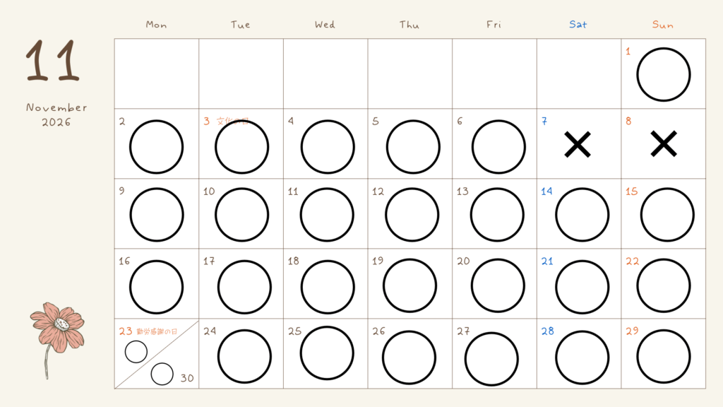Click the circle on Wednesday 18

coord(328,287)
